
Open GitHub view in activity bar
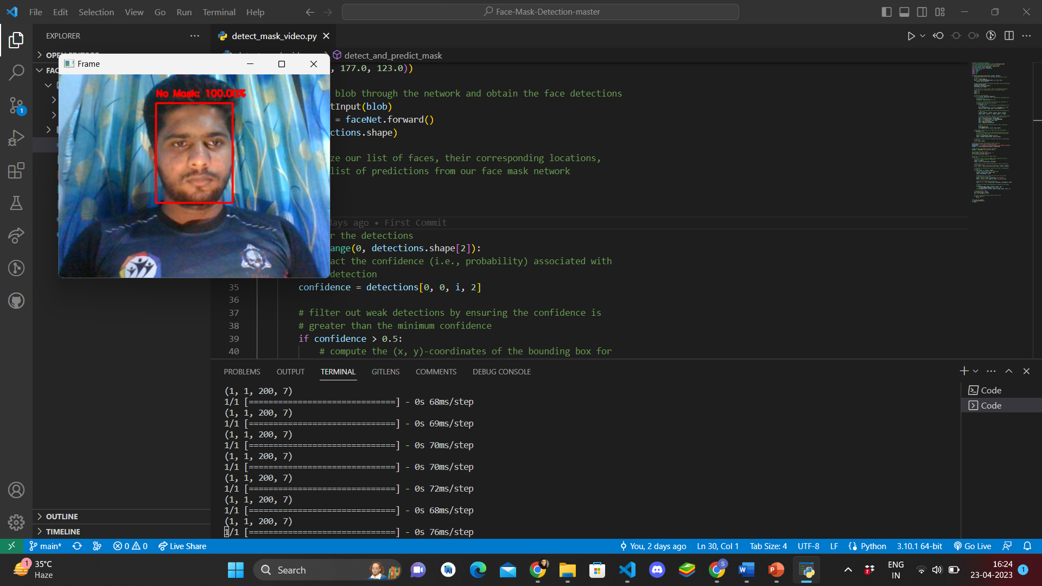16,301
